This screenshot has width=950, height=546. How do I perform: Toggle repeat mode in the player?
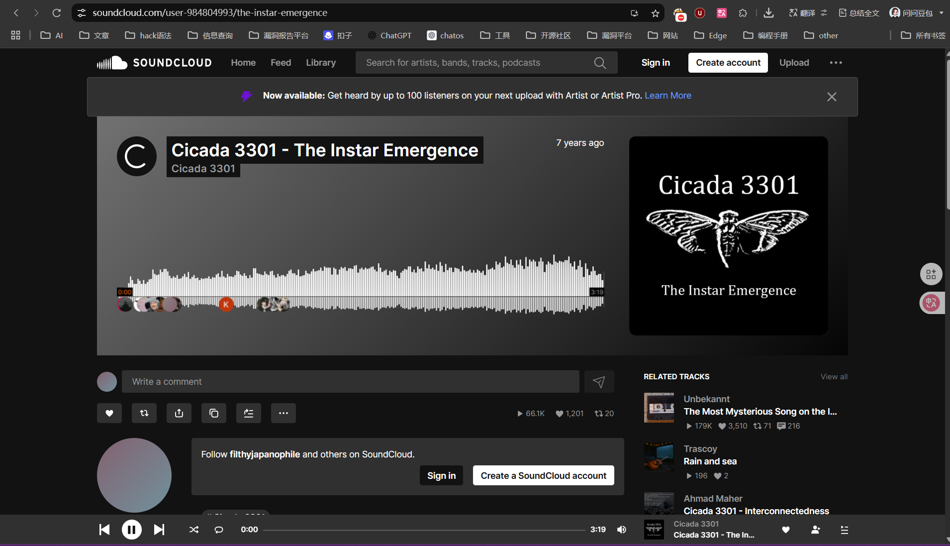219,530
